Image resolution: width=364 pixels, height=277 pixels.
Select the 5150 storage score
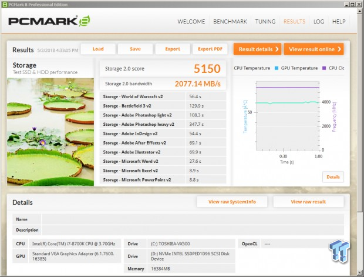207,69
